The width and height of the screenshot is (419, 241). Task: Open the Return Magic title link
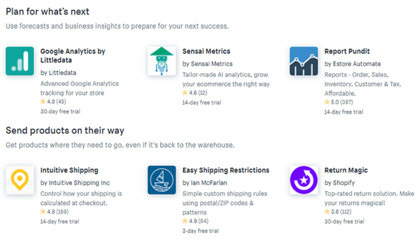346,170
